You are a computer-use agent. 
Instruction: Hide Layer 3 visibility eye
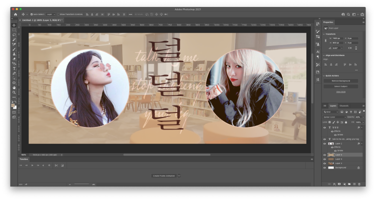[x=325, y=163]
